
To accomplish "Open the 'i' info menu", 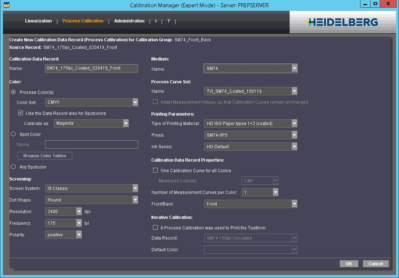I will 156,21.
